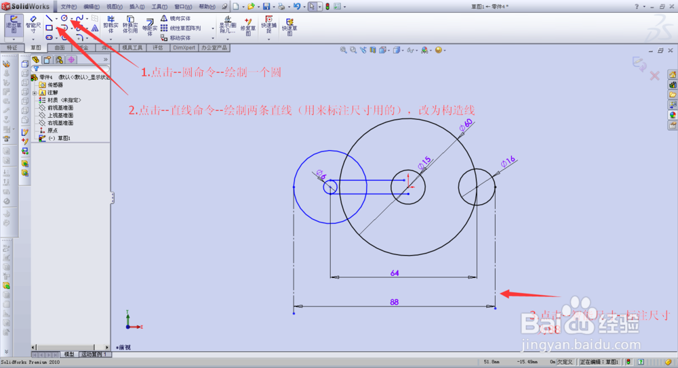Click the 快速草图 Rapid Sketch tool
Viewport: 678px width, 368px height.
[x=290, y=27]
